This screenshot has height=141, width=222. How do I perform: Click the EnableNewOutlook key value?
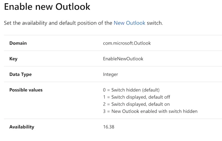[x=123, y=59]
